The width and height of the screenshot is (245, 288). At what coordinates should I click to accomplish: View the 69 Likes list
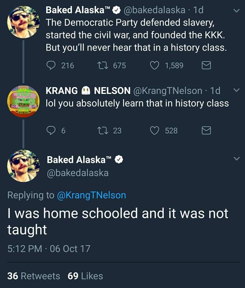coord(85,276)
